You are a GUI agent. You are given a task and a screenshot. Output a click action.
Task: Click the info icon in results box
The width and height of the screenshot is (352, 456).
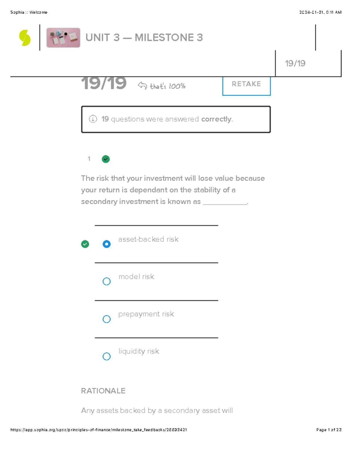click(x=93, y=119)
